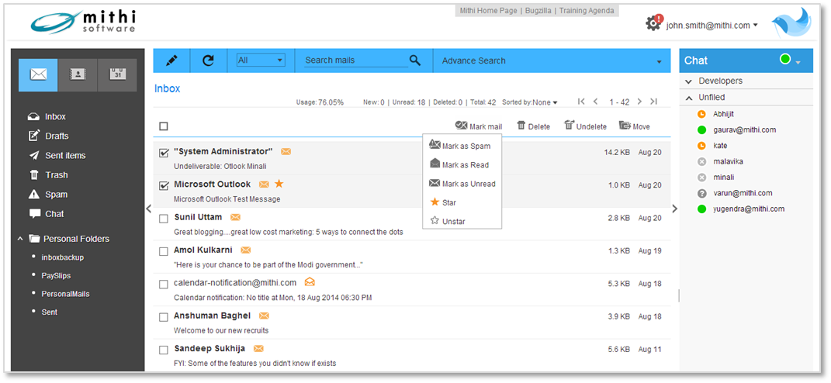
Task: Collapse the chat panel arrow
Action: coord(675,209)
